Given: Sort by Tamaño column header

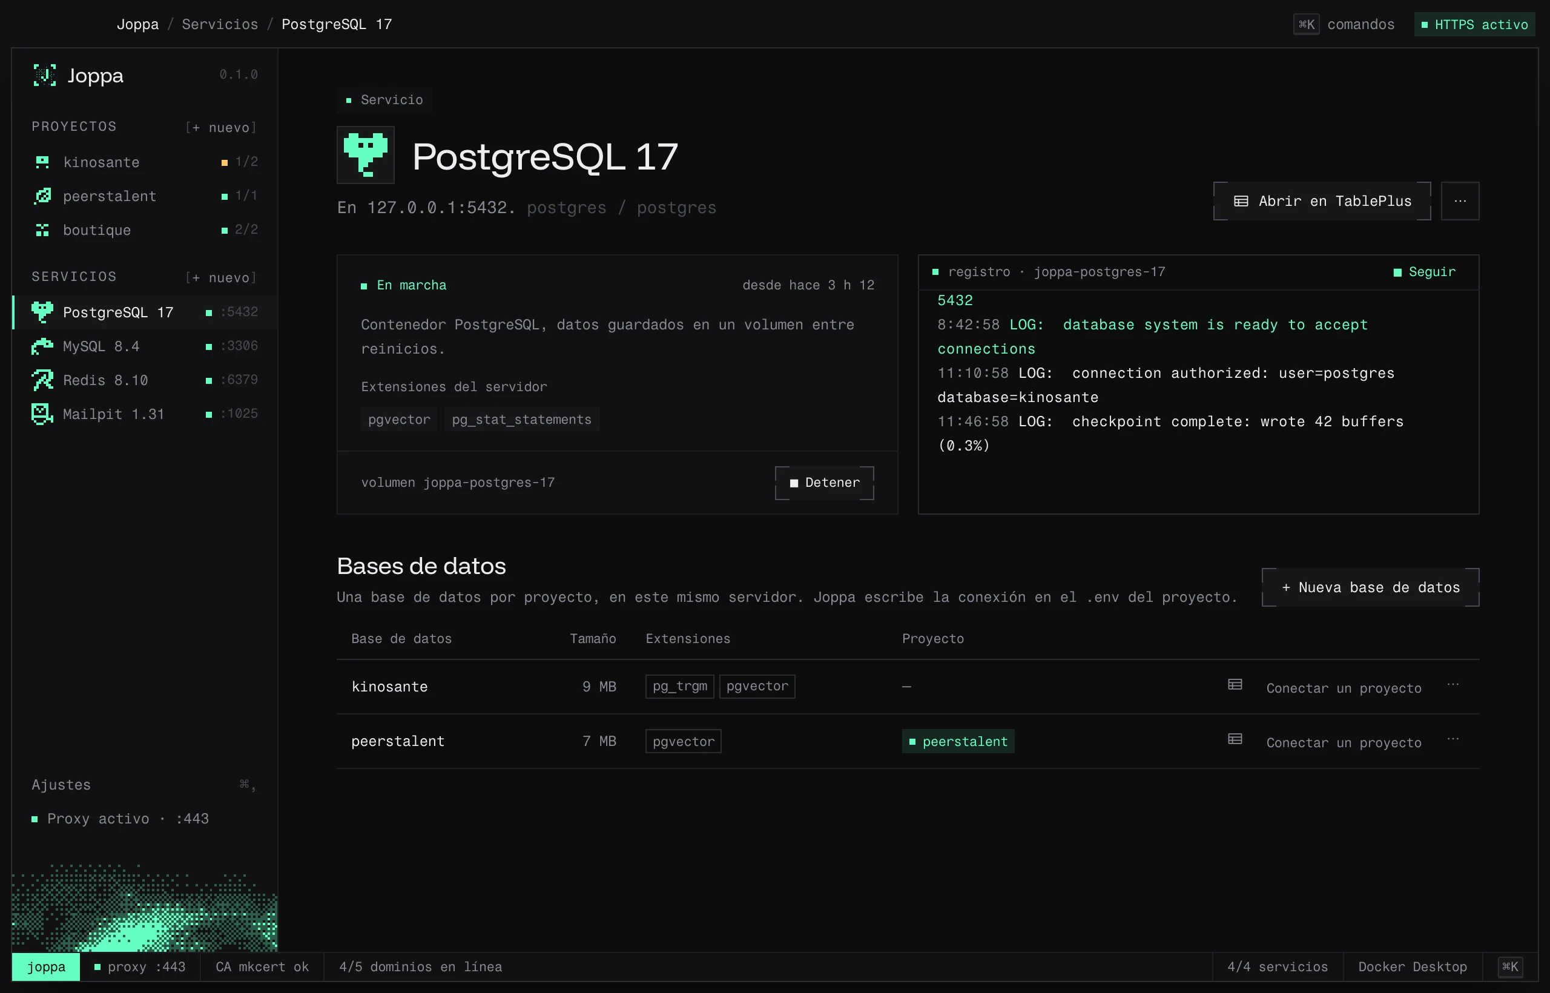Looking at the screenshot, I should 593,638.
